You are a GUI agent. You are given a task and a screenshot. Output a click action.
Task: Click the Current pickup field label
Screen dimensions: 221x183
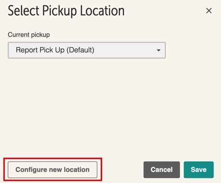pos(29,35)
